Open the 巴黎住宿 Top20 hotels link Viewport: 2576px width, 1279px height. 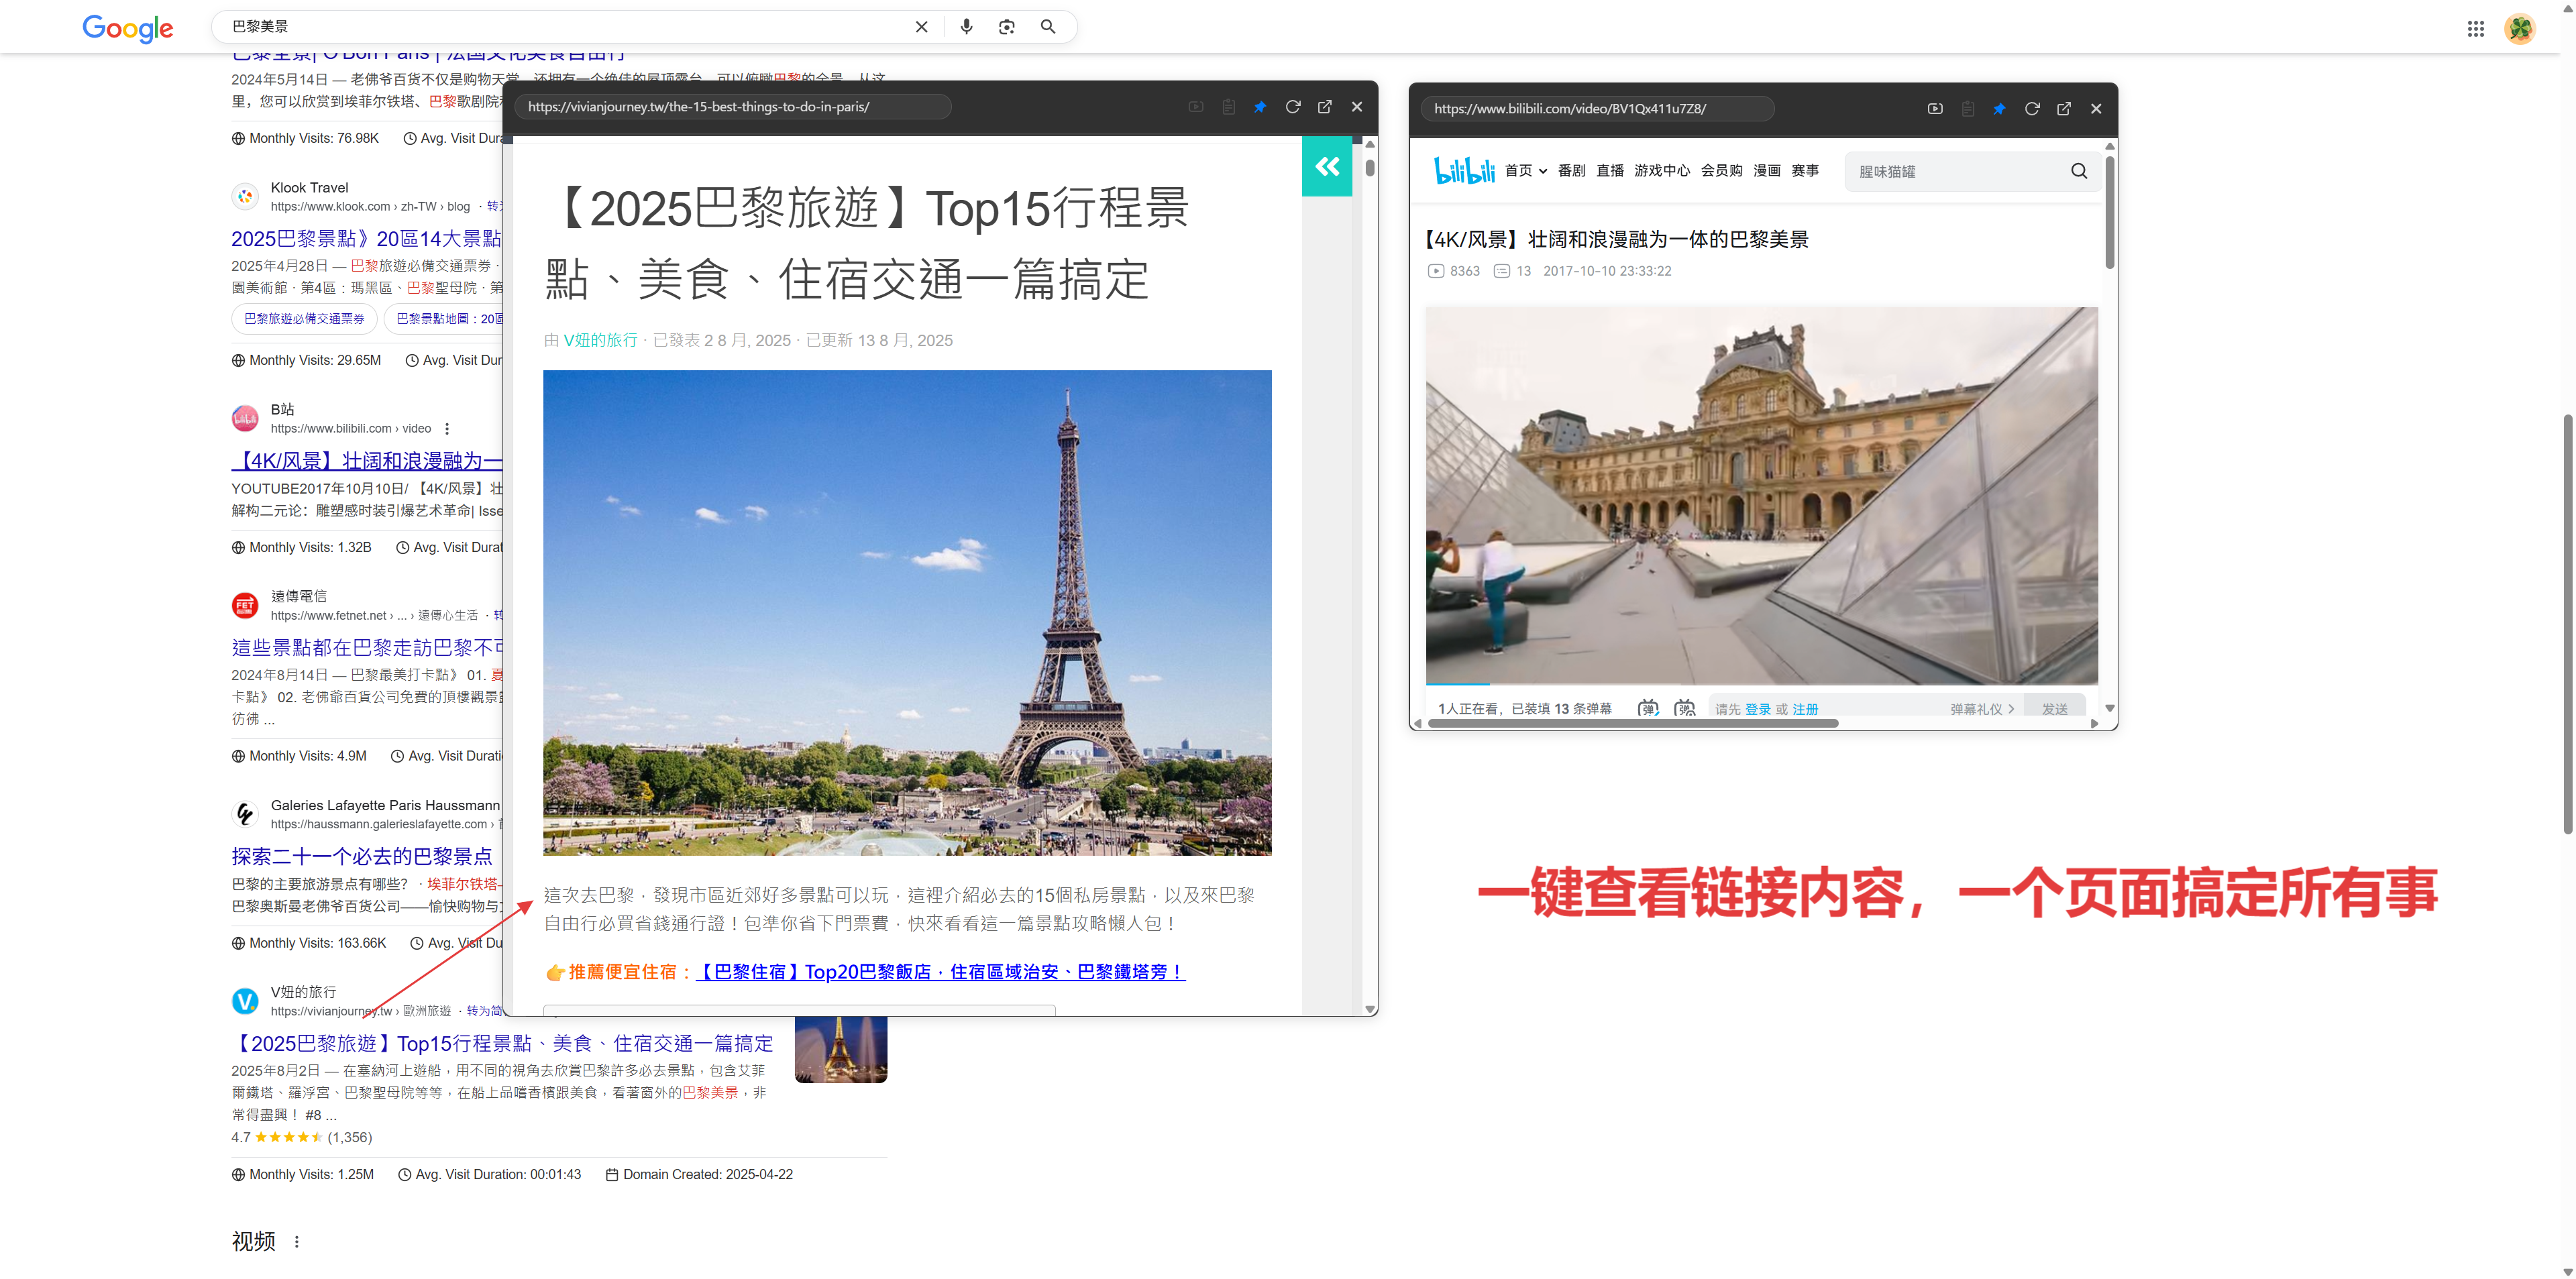(939, 971)
